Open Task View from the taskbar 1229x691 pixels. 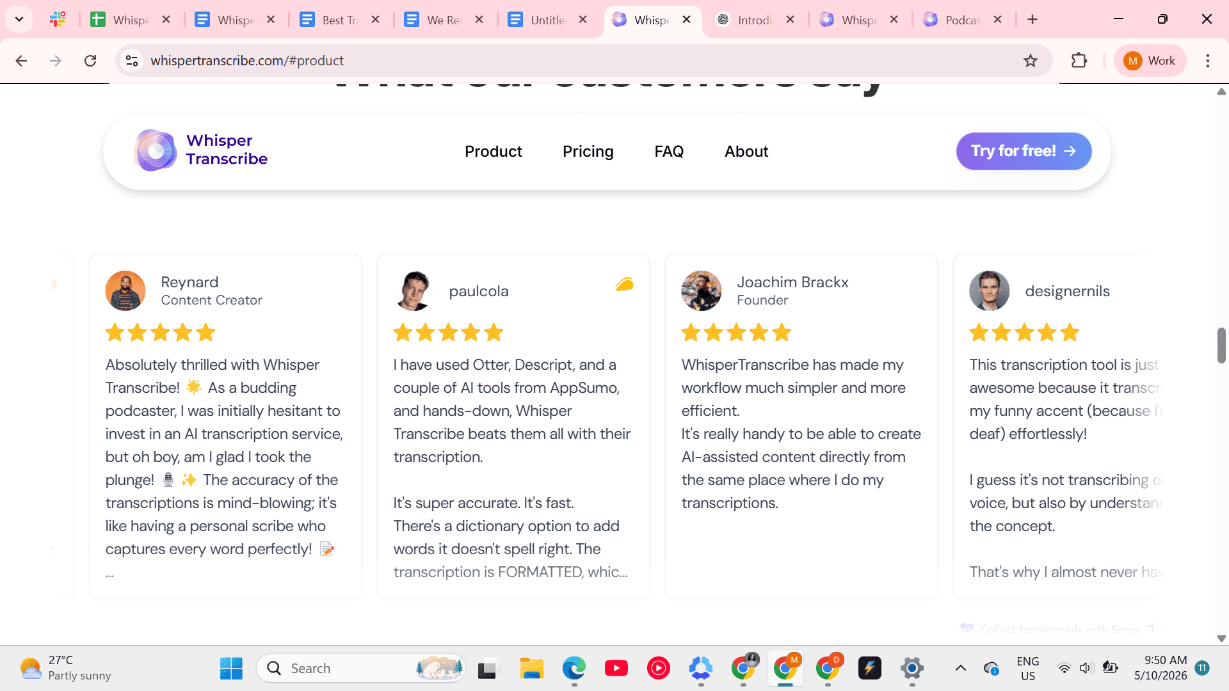point(489,668)
